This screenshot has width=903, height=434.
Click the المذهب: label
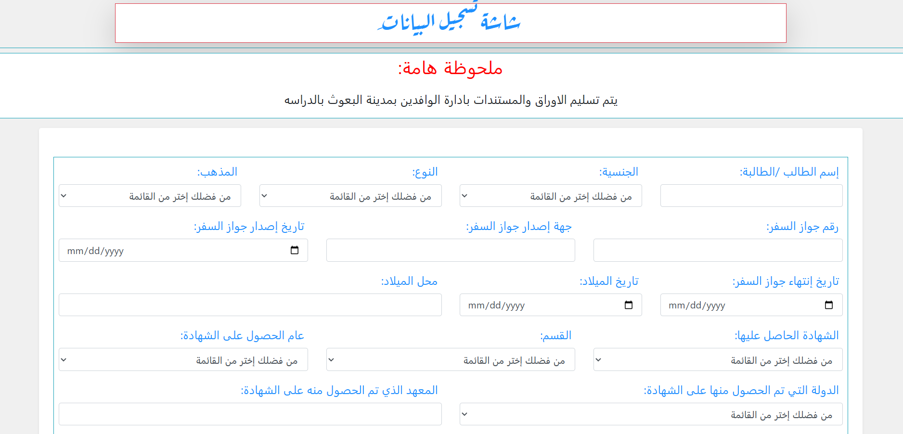tap(217, 172)
